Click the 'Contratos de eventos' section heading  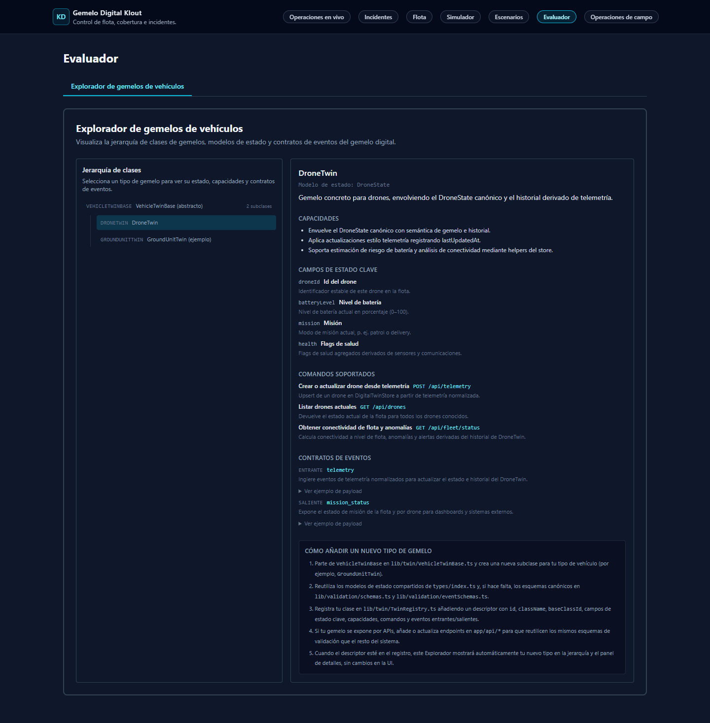click(335, 458)
